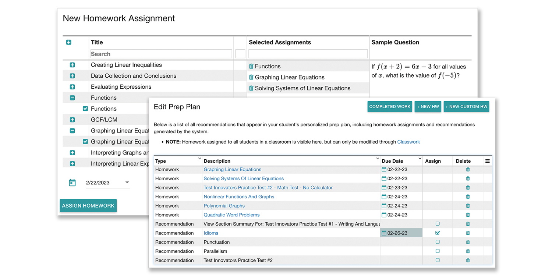Click the Completed Work button
The image size is (552, 276).
coord(390,107)
